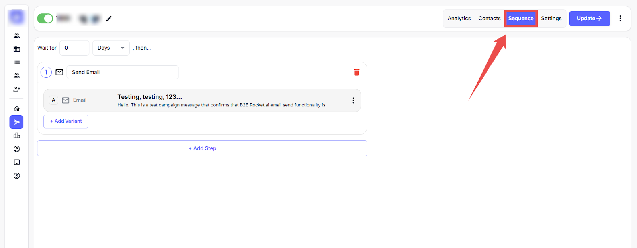Open the companies building sidebar icon
Screen dimensions: 637x248
[17, 49]
